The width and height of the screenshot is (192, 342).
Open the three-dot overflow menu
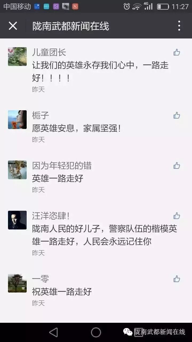point(179,26)
